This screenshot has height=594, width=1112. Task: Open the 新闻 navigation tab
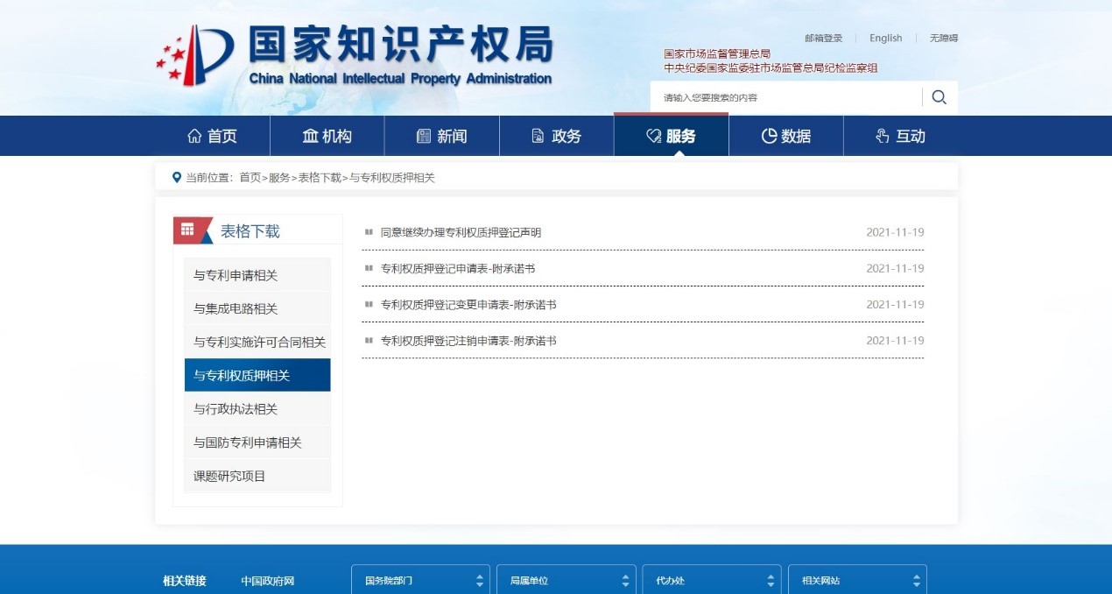(442, 136)
